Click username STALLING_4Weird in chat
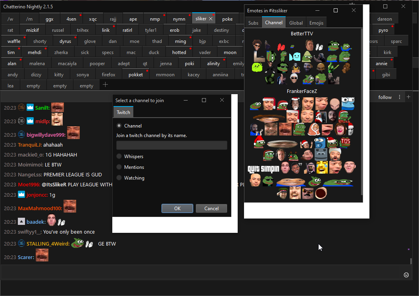 48,244
